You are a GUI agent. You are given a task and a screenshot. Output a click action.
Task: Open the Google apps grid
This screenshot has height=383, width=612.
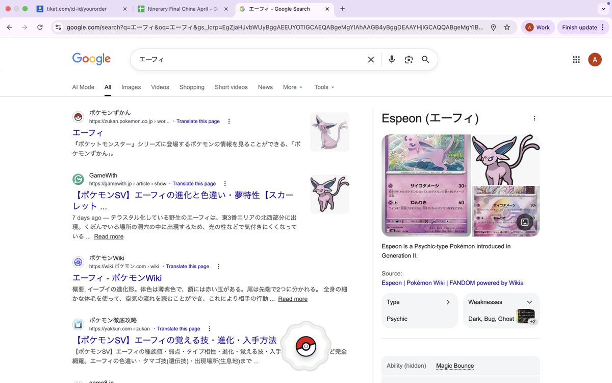point(576,60)
